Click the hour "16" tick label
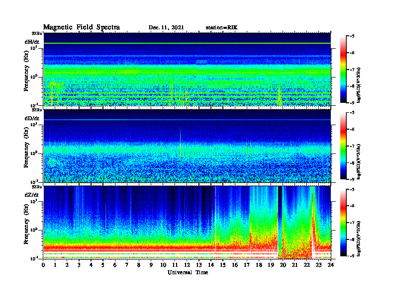Viewport: 394px width, 304px height. tap(235, 265)
